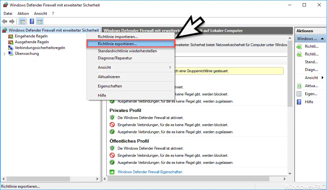Click the center pane horizontal scrollbar left arrow
The height and width of the screenshot is (190, 327).
click(105, 179)
